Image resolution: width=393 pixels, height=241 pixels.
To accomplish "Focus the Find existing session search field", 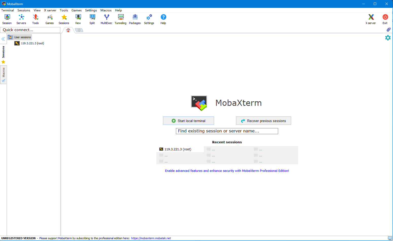I will pos(227,131).
